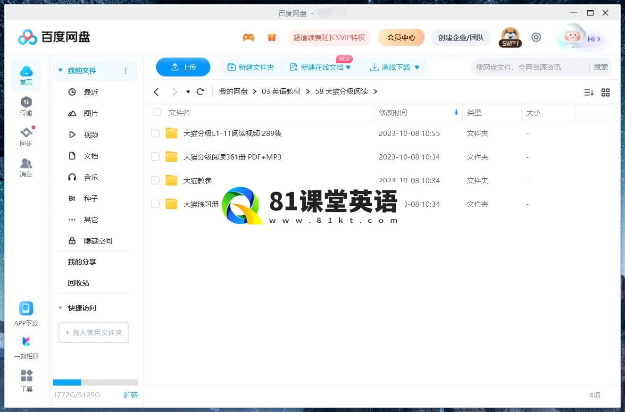Click the search input field
This screenshot has width=625, height=412.
tap(530, 67)
